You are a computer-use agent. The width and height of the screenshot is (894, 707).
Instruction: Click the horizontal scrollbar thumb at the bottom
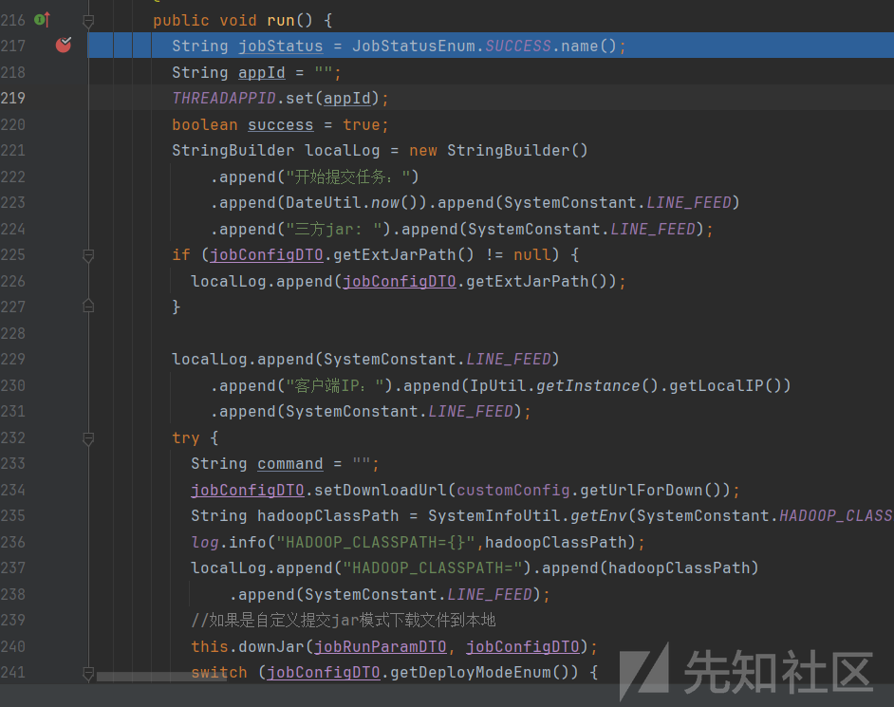[162, 677]
